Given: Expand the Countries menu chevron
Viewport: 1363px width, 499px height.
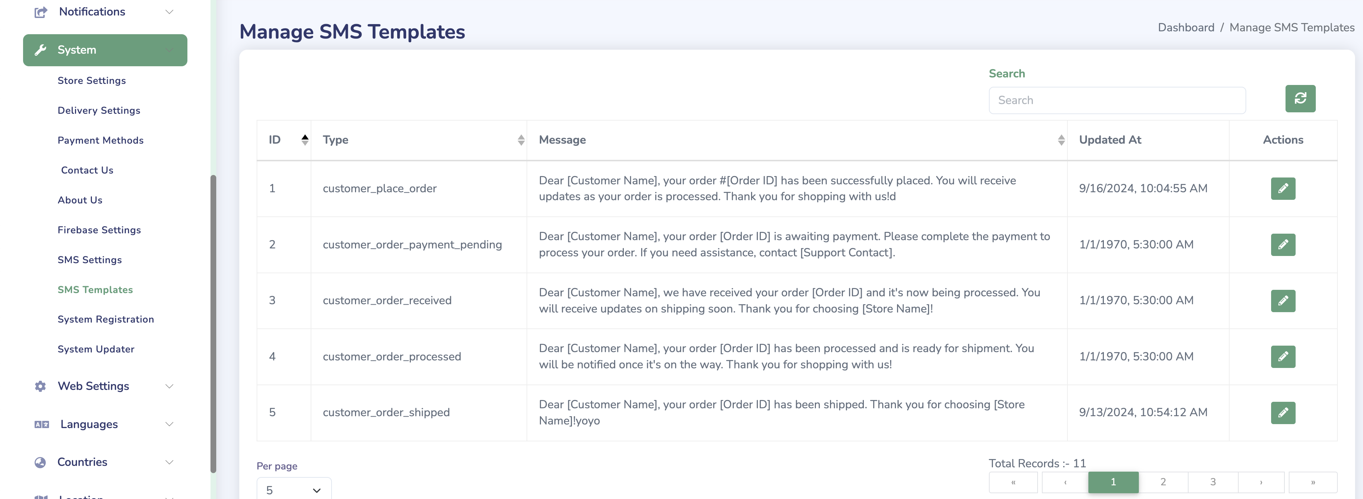Looking at the screenshot, I should click(169, 462).
